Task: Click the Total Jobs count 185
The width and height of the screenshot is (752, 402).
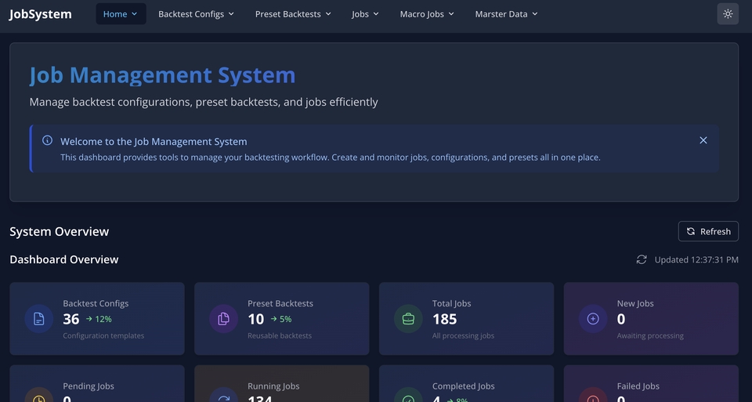Action: (x=445, y=319)
